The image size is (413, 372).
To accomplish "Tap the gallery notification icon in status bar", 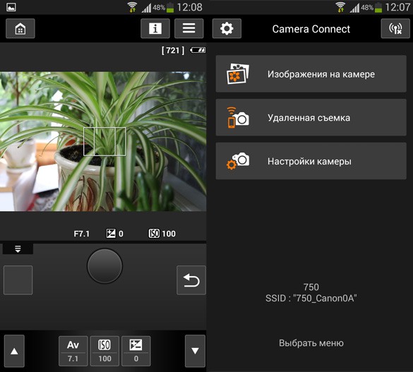I will pos(11,7).
